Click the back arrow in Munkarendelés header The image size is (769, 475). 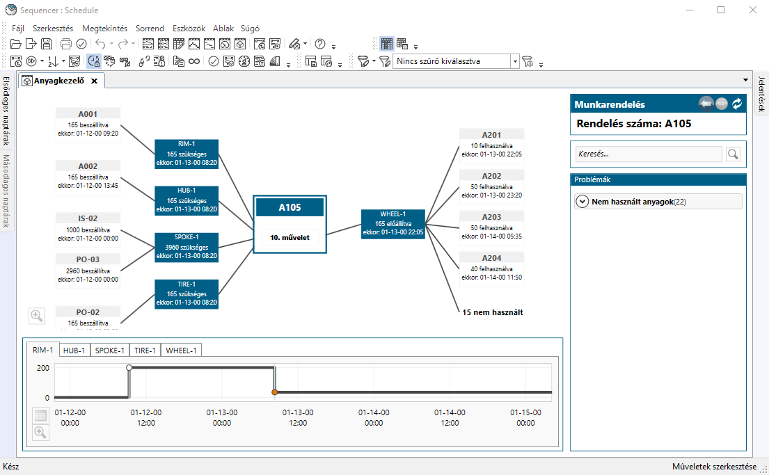(706, 104)
